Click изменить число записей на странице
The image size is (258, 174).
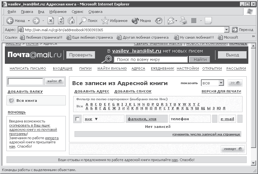[x=206, y=134]
